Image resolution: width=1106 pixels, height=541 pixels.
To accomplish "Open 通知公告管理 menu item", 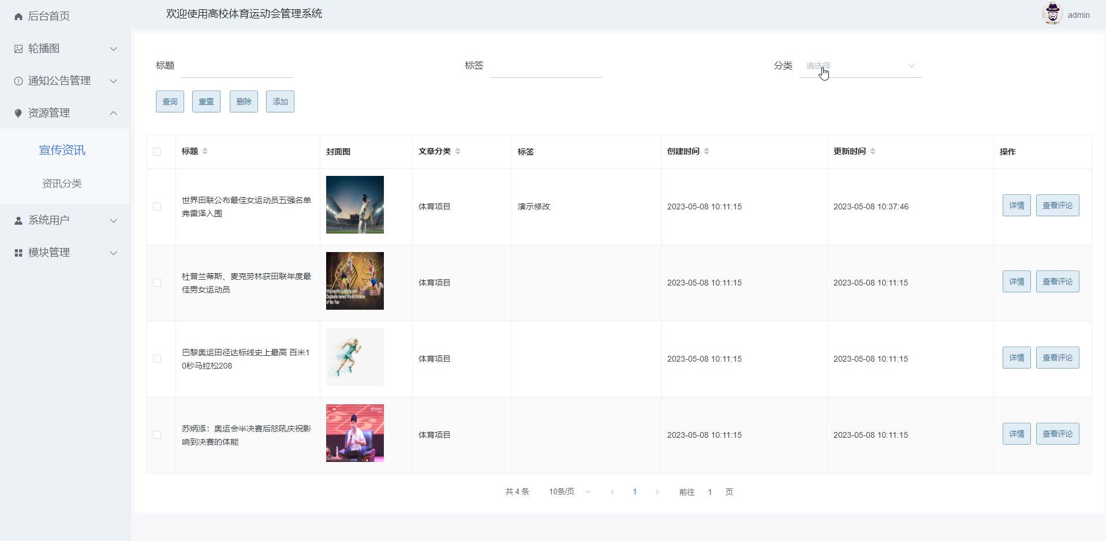I will (x=65, y=81).
